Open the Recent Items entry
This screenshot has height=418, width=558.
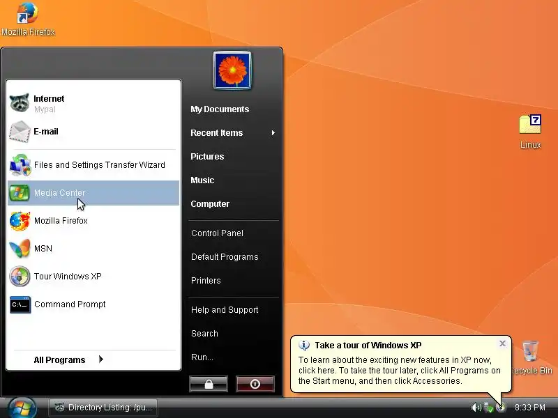(217, 133)
